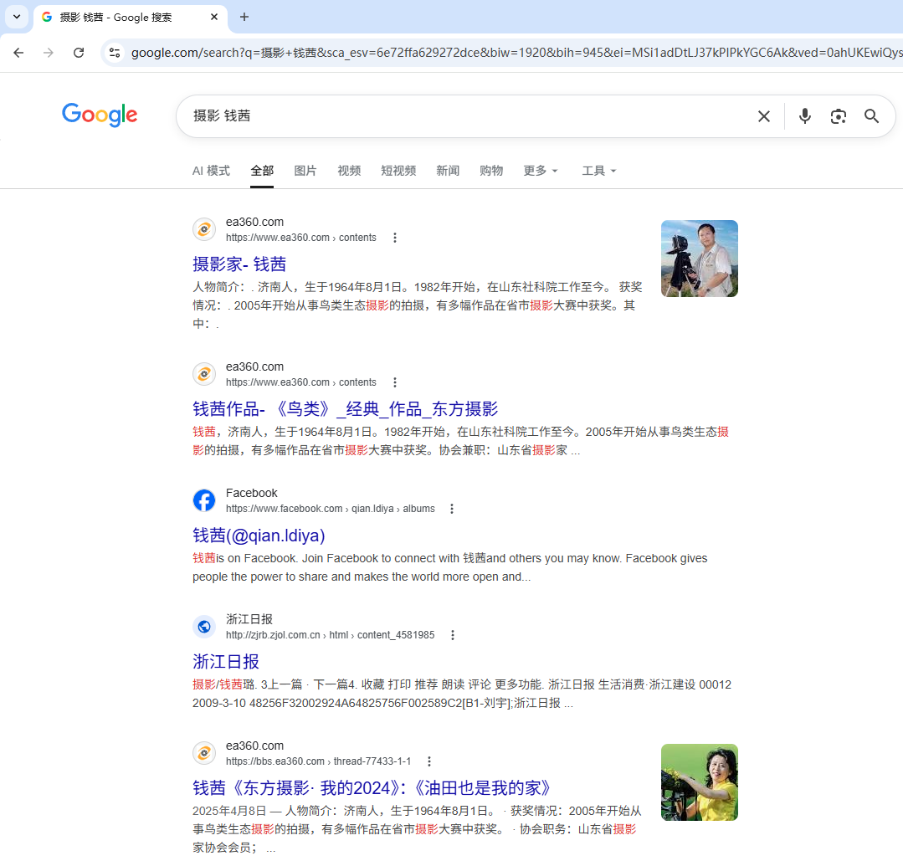Open the three-dot menu beside the Facebook result

pyautogui.click(x=452, y=508)
